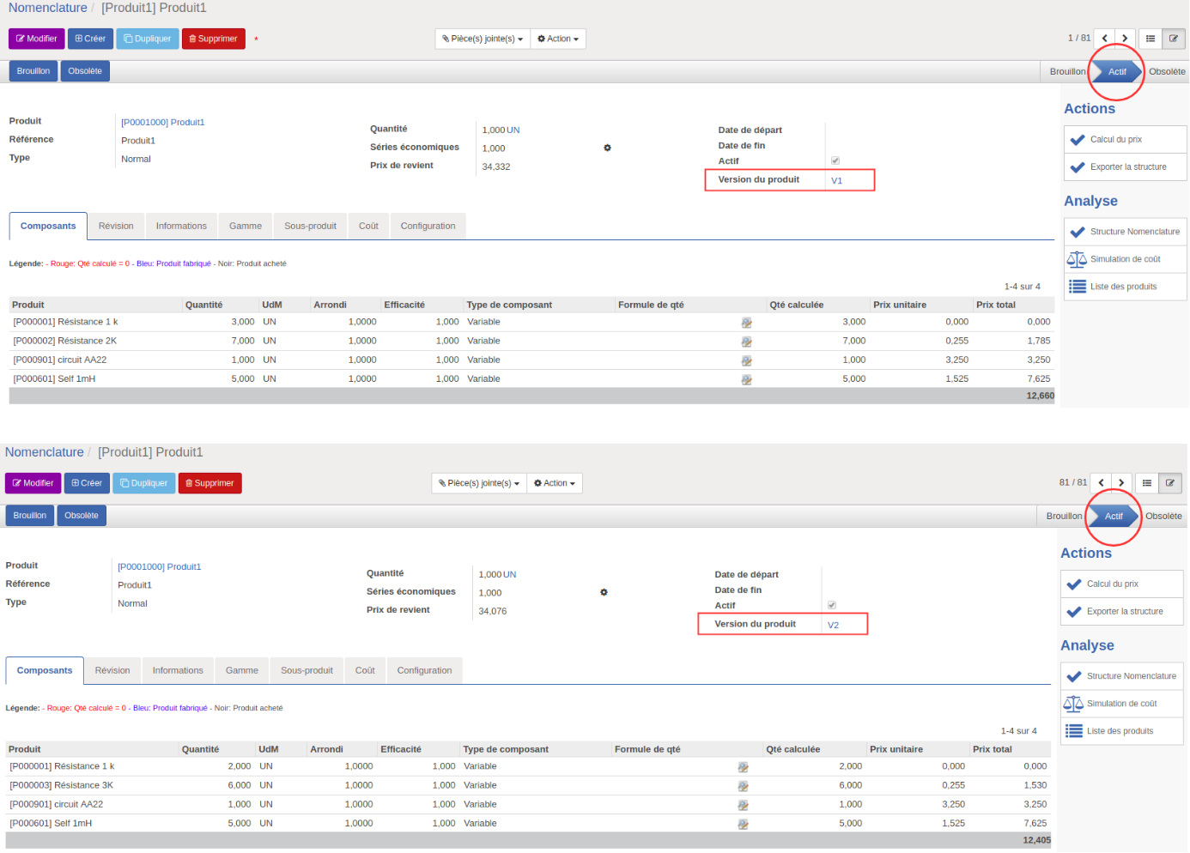This screenshot has height=853, width=1190.
Task: Click blue Brouillon button in the 1/81 record
Action: point(33,71)
